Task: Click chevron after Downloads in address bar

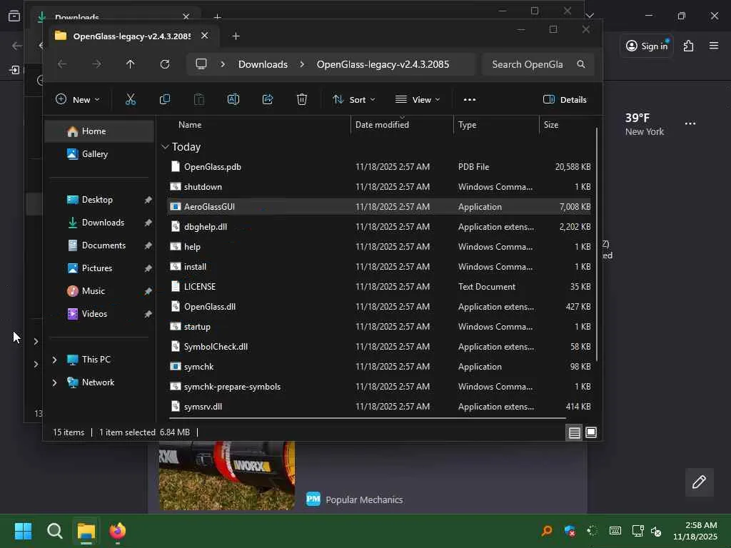Action: 302,64
